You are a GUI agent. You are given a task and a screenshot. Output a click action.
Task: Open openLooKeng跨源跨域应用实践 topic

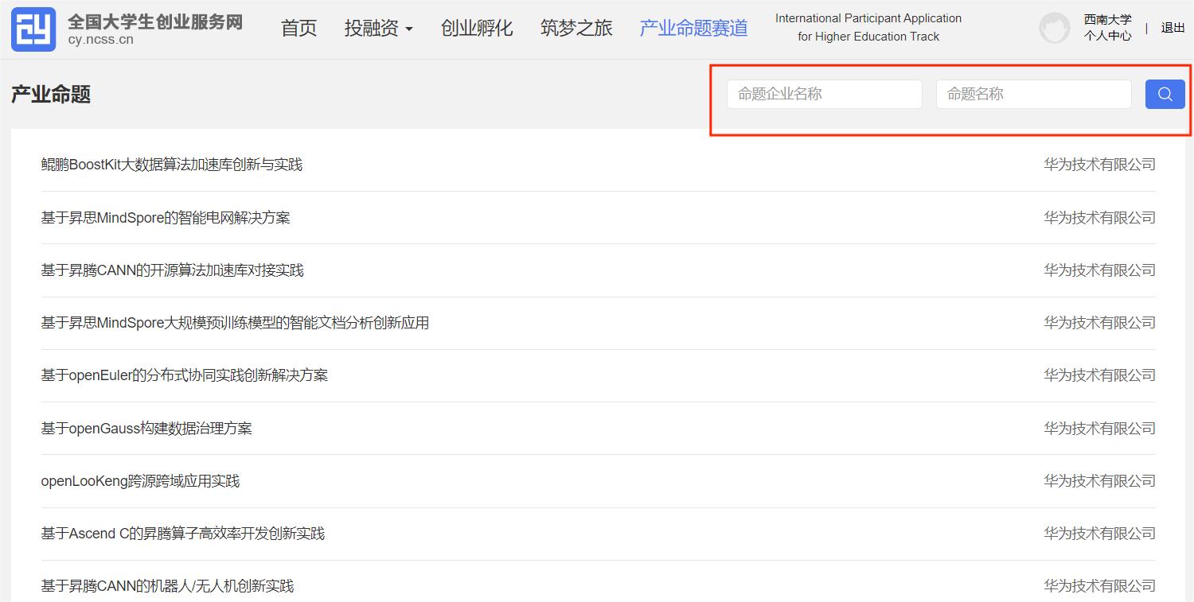[x=140, y=481]
